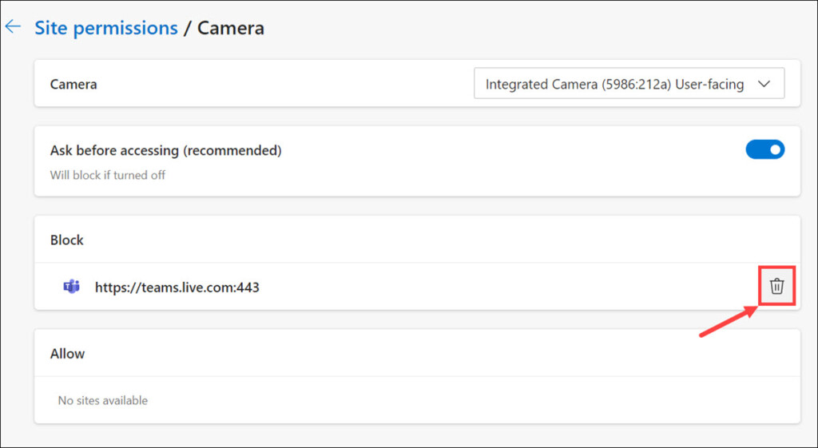Click the Camera breadcrumb page title

231,28
